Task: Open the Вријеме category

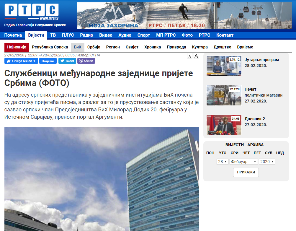Action: point(245,47)
